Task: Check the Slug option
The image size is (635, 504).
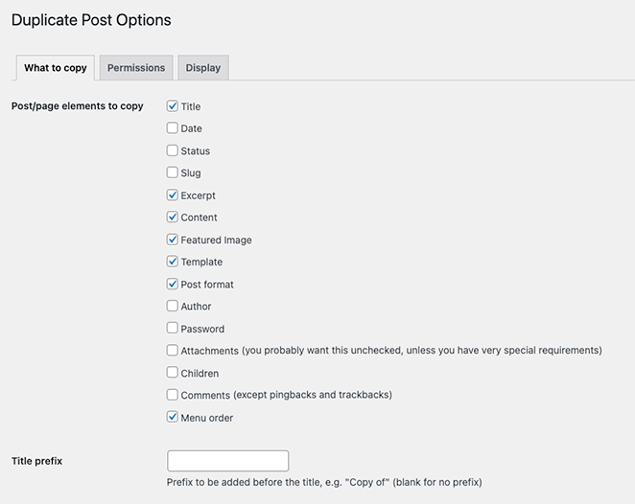Action: point(172,172)
